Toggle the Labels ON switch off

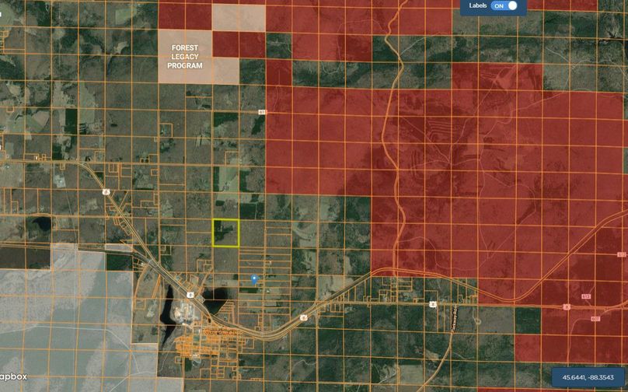pyautogui.click(x=504, y=6)
